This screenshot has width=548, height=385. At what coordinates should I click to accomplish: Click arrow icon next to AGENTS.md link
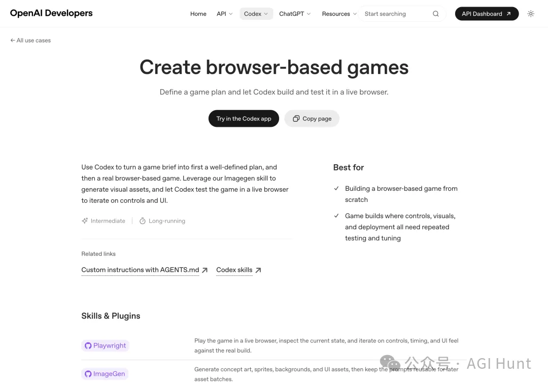tap(205, 270)
